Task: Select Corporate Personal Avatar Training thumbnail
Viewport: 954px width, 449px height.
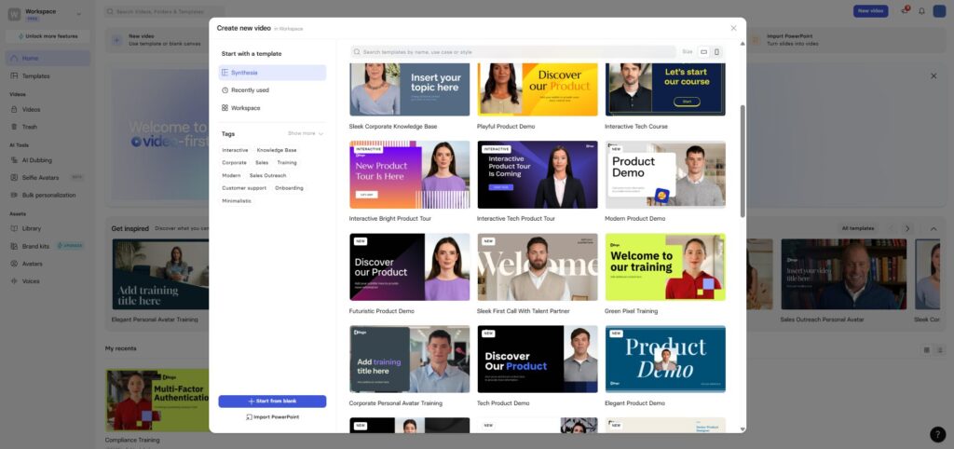Action: pyautogui.click(x=410, y=360)
